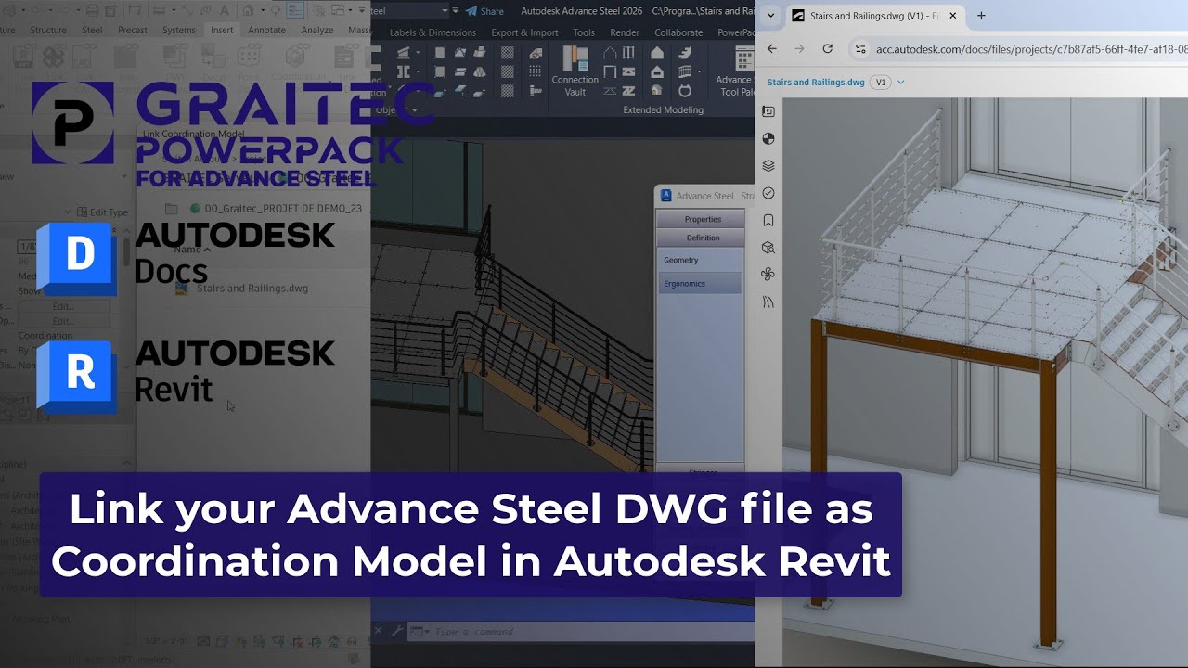Open the Collaborate tab in Advance Steel
This screenshot has height=668, width=1188.
pyautogui.click(x=678, y=32)
